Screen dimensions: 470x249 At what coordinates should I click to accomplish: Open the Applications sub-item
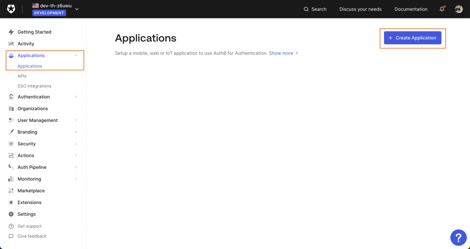(x=30, y=66)
